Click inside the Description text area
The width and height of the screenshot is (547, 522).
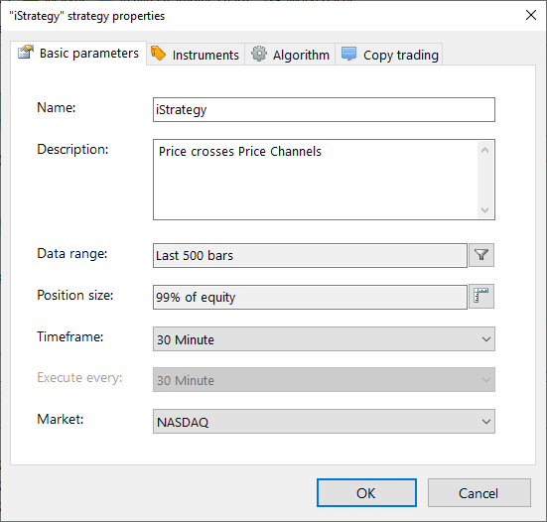coord(316,180)
